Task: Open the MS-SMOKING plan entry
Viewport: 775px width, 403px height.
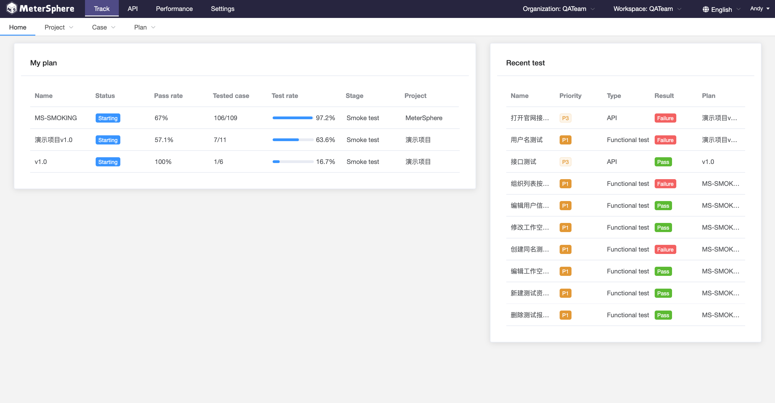Action: click(55, 118)
